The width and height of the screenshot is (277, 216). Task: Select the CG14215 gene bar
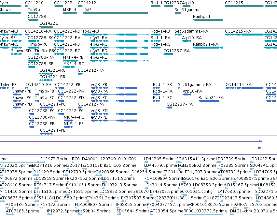tap(244, 6)
